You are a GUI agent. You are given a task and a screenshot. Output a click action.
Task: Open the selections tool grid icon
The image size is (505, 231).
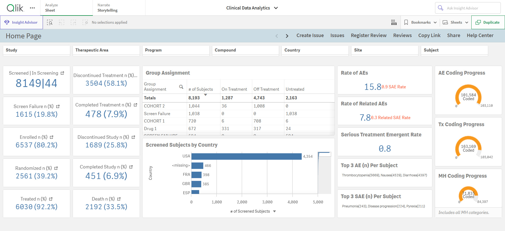(x=394, y=22)
